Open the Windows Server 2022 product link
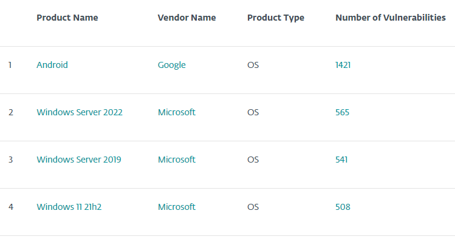 click(80, 112)
